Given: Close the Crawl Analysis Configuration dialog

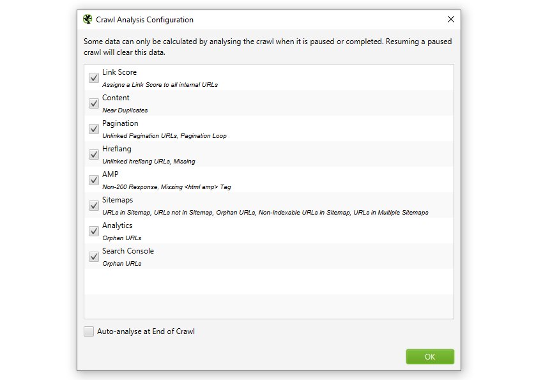Looking at the screenshot, I should pos(451,19).
